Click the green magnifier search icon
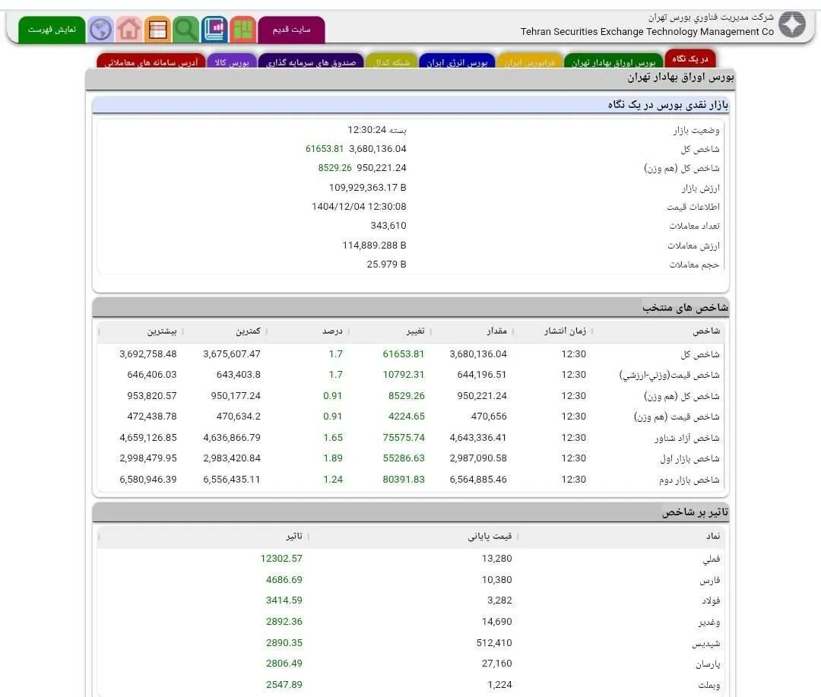Screen dimensions: 821x697 [186, 29]
